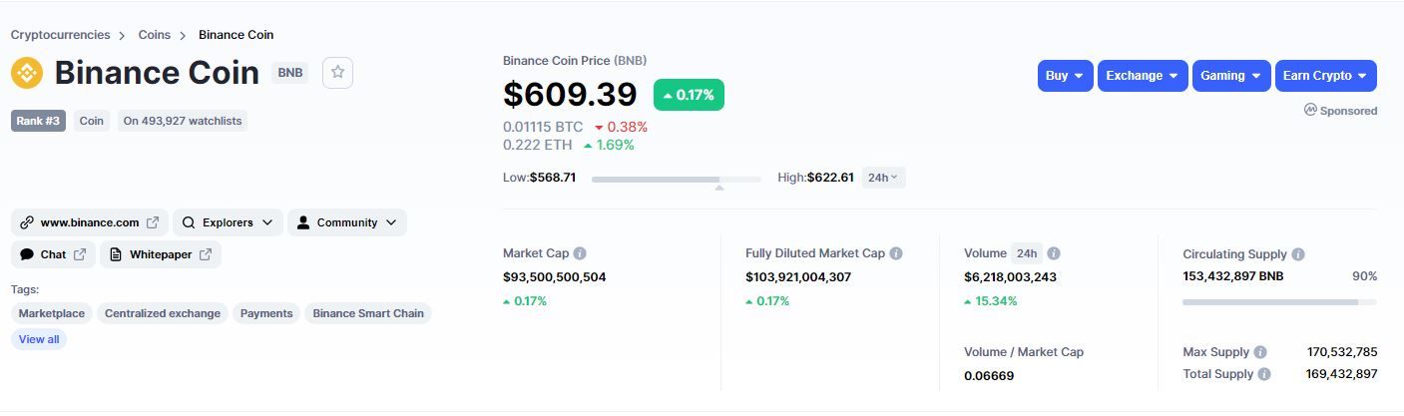This screenshot has width=1404, height=416.
Task: Click the Binance Coin logo icon
Action: [27, 73]
